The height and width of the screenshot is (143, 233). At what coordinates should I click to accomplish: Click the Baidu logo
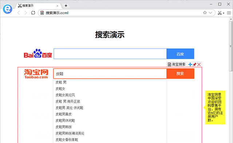[38, 53]
